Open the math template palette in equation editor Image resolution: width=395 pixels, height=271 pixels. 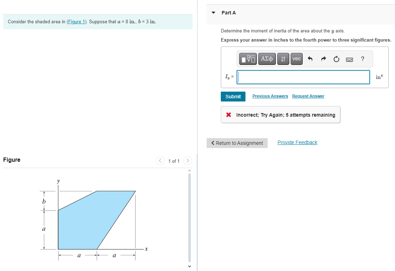247,59
